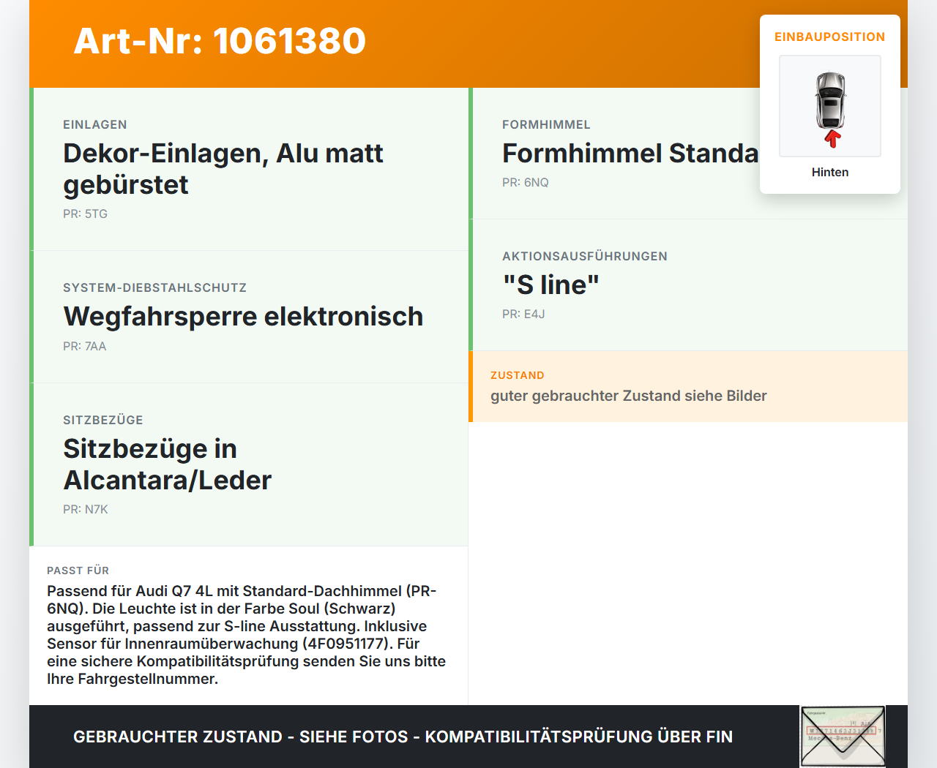Viewport: 937px width, 768px height.
Task: Click the 'PR: 7AA' code
Action: (x=84, y=346)
